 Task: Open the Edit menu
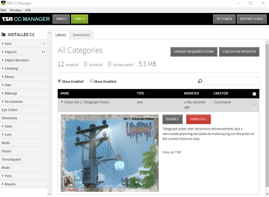point(3,10)
